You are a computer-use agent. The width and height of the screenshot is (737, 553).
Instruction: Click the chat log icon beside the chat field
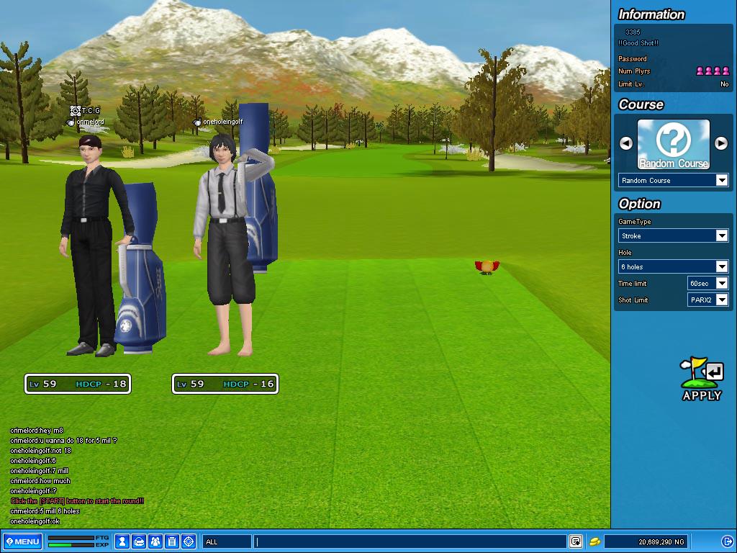pos(576,541)
